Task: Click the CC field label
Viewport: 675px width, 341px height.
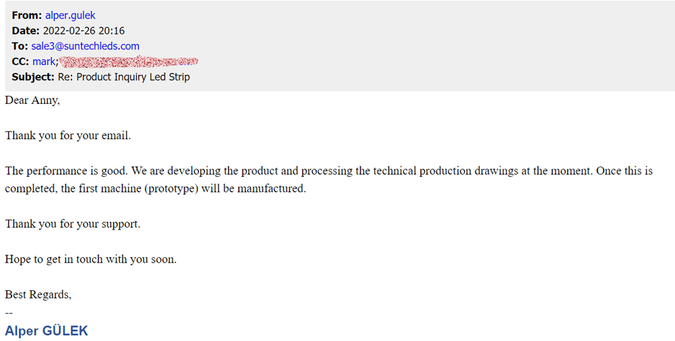Action: 20,61
